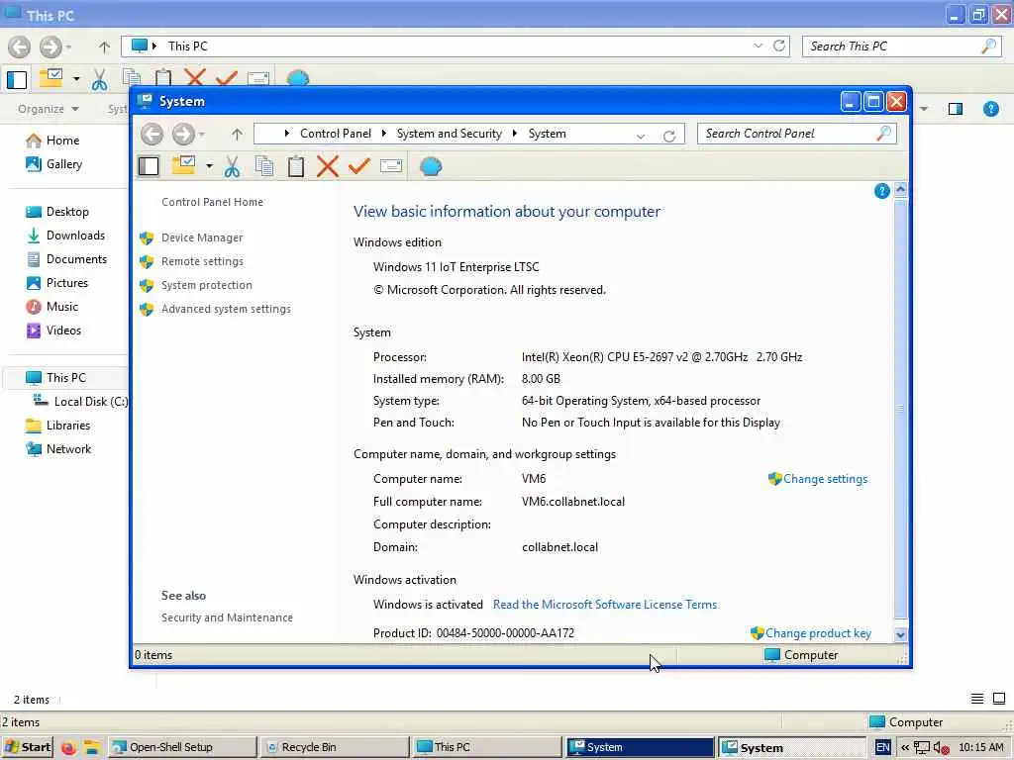Click the Cut scissors icon in This PC toolbar

tap(100, 79)
